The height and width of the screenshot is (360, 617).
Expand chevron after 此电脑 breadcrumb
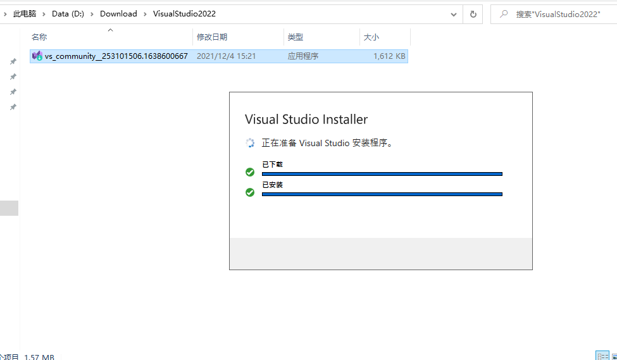coord(44,14)
